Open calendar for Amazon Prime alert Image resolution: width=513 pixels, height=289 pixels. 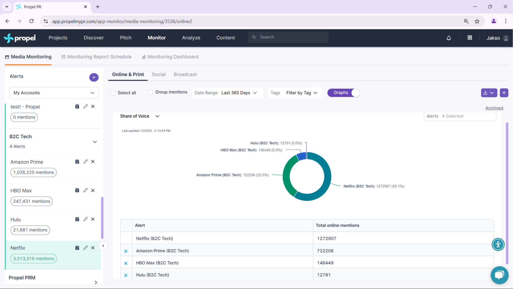[x=77, y=162]
